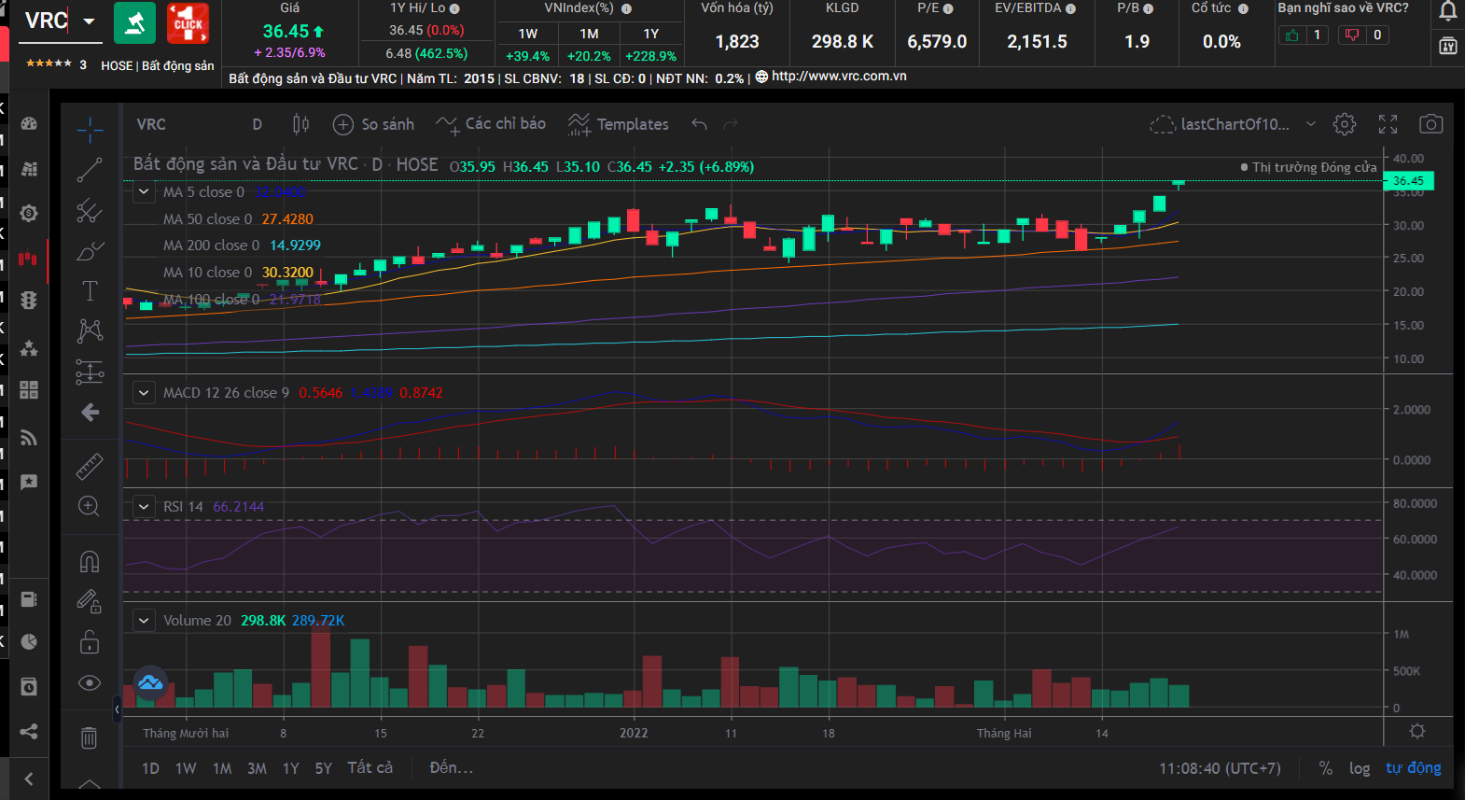The image size is (1465, 800).
Task: Select the ruler measure tool
Action: pyautogui.click(x=90, y=466)
